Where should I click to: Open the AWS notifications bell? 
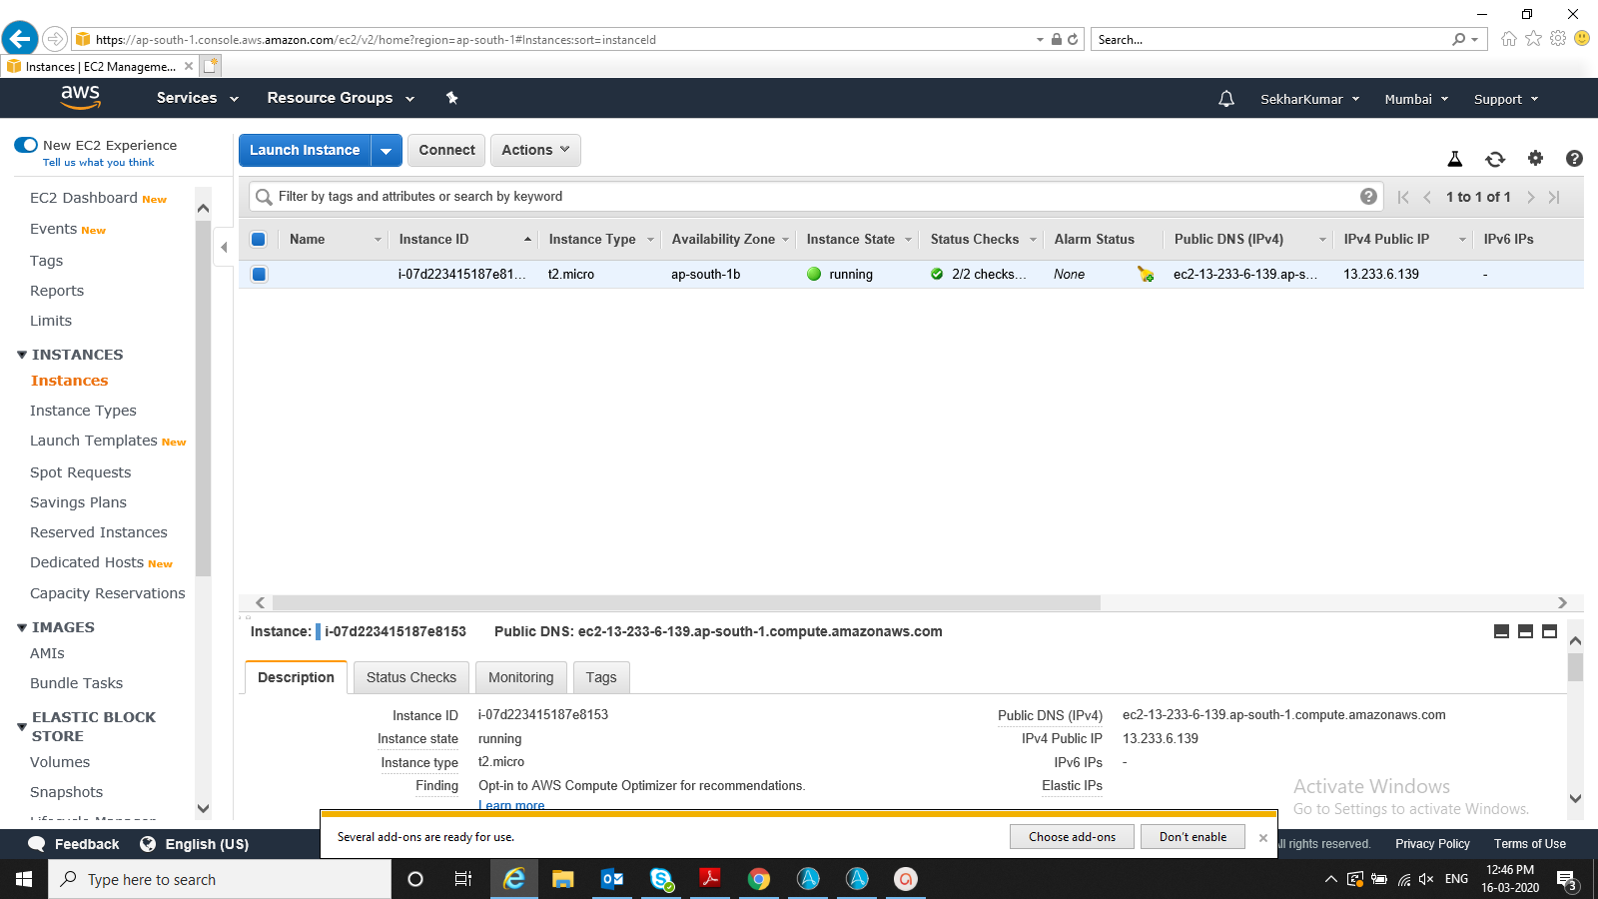(x=1226, y=99)
